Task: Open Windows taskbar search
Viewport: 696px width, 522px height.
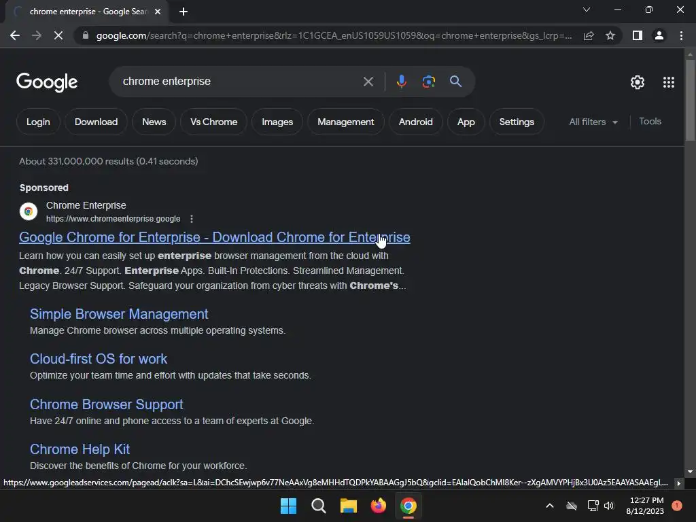Action: (x=318, y=506)
